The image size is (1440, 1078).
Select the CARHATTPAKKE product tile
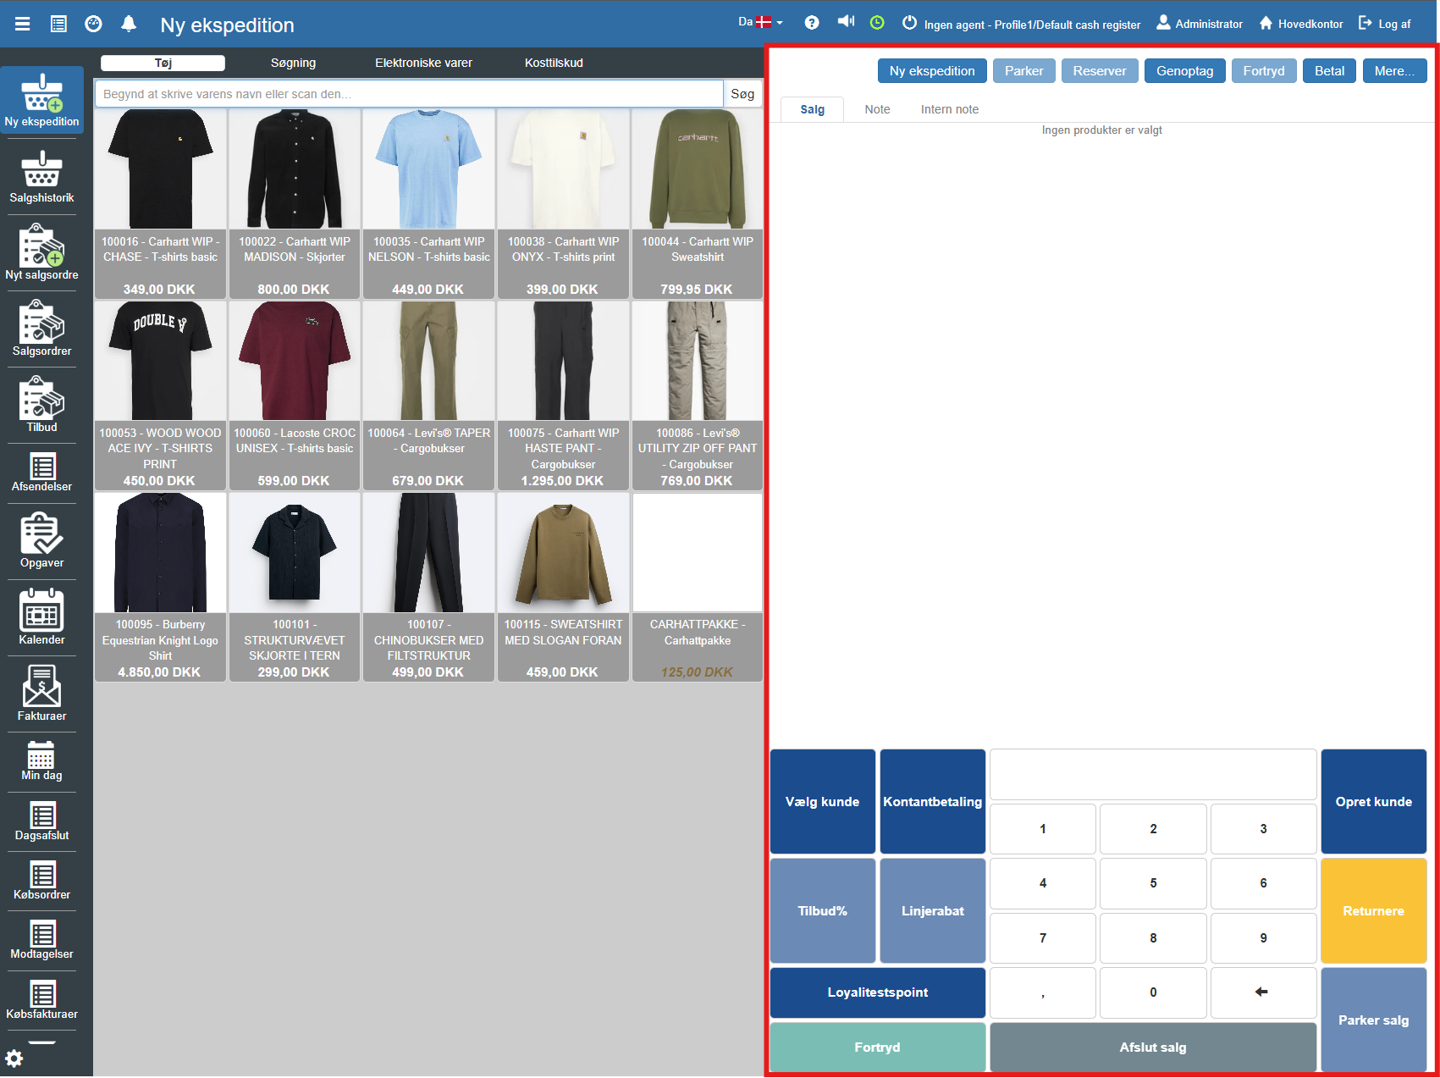(697, 587)
